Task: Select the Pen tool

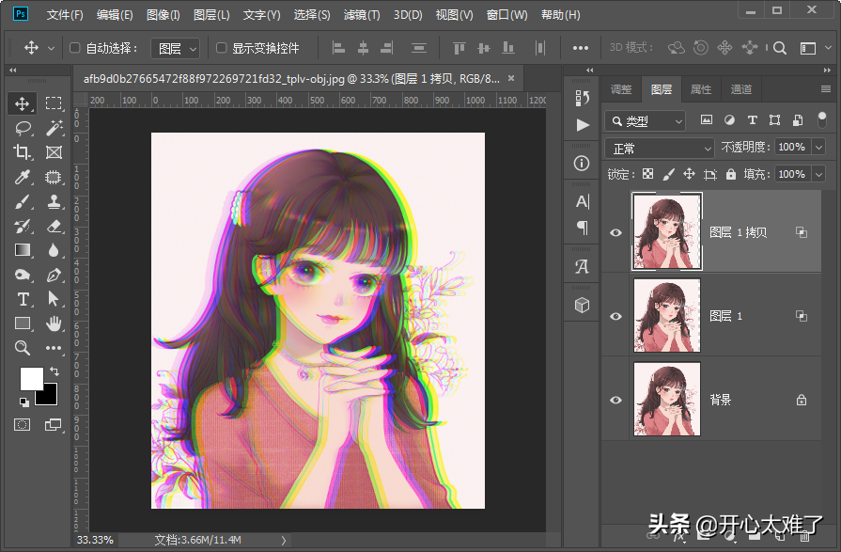Action: pyautogui.click(x=54, y=275)
